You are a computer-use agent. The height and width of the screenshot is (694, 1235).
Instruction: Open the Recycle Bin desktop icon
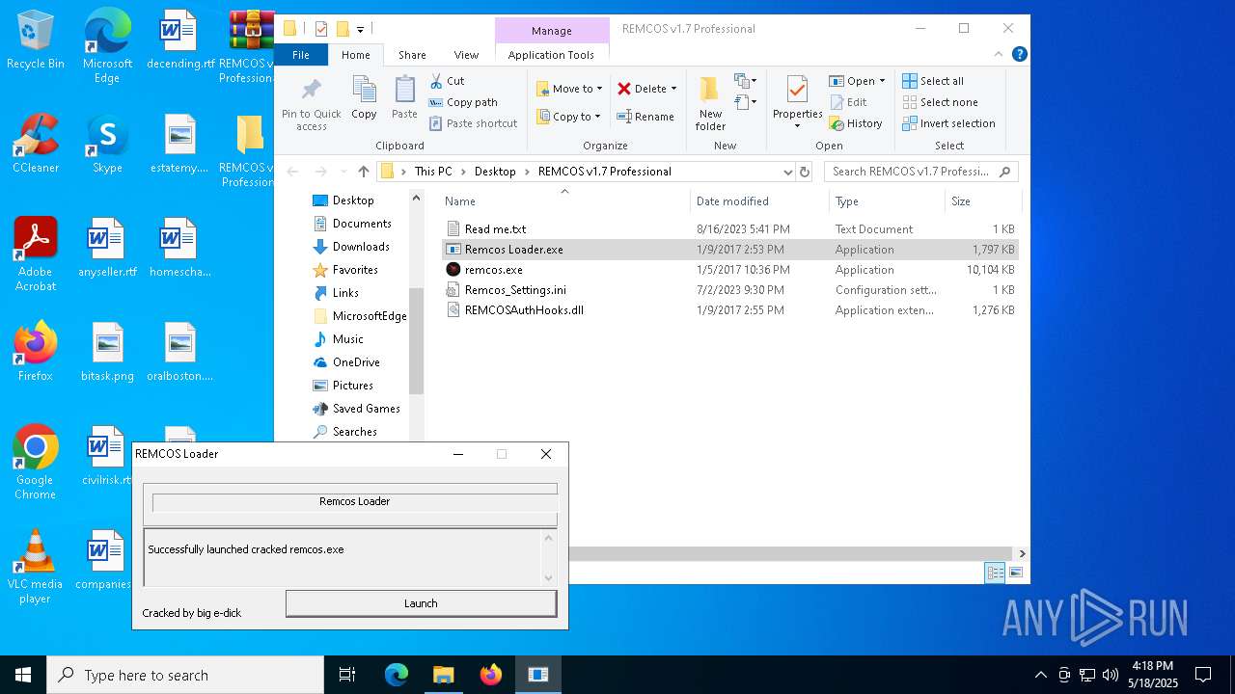click(x=36, y=40)
